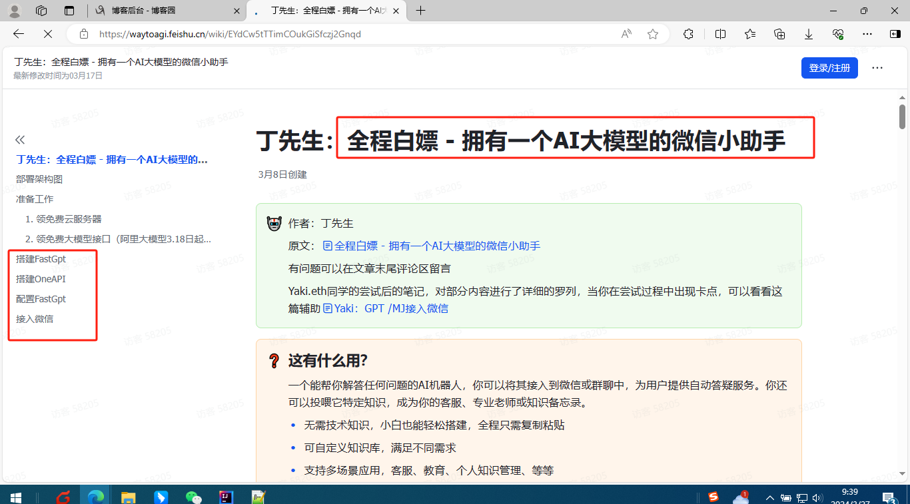
Task: Open Browser essentials heart icon
Action: pos(838,34)
